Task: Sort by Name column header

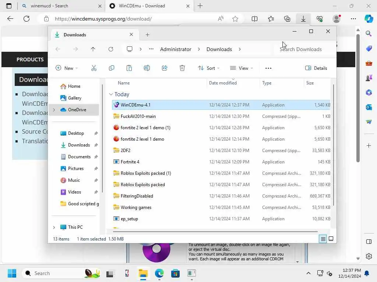Action: pyautogui.click(x=124, y=83)
